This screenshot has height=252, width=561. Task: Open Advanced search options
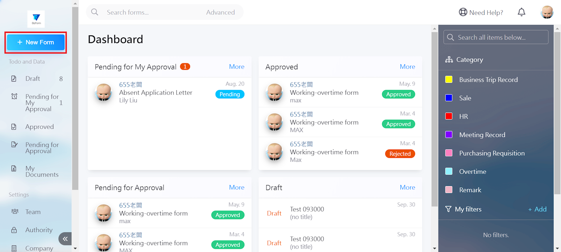point(220,12)
